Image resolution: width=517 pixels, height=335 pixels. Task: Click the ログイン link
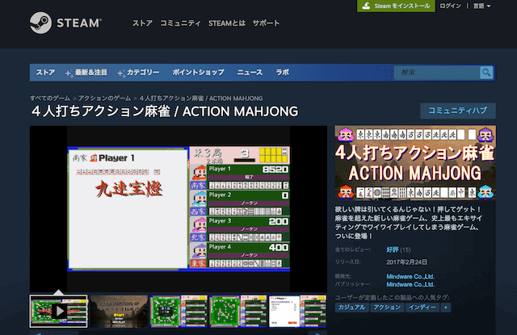(x=451, y=6)
